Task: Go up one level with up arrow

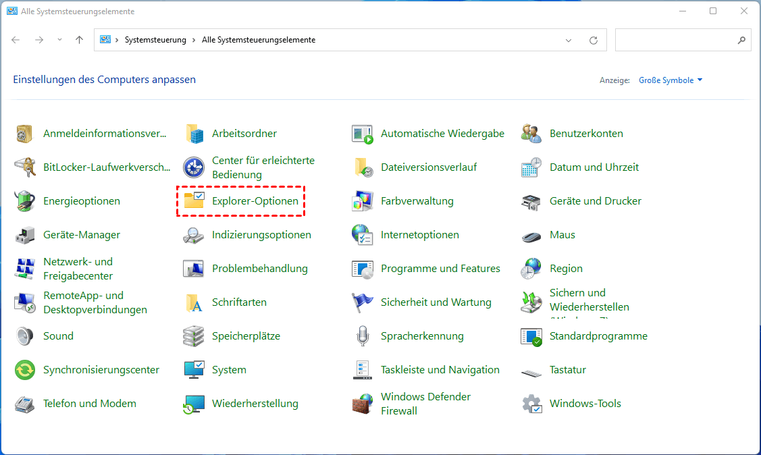Action: (x=79, y=40)
